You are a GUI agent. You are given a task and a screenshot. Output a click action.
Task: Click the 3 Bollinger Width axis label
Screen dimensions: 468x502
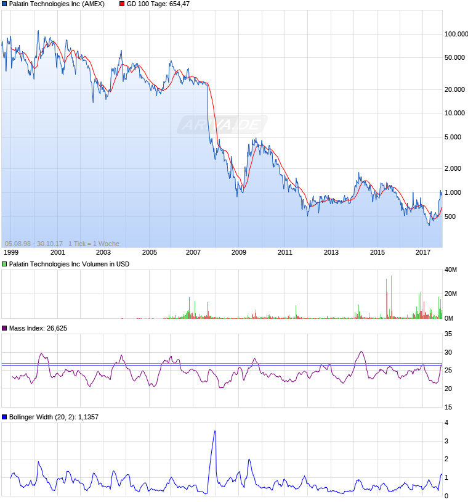446,441
